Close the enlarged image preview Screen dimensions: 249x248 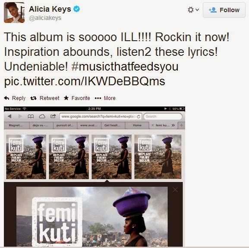(175, 190)
